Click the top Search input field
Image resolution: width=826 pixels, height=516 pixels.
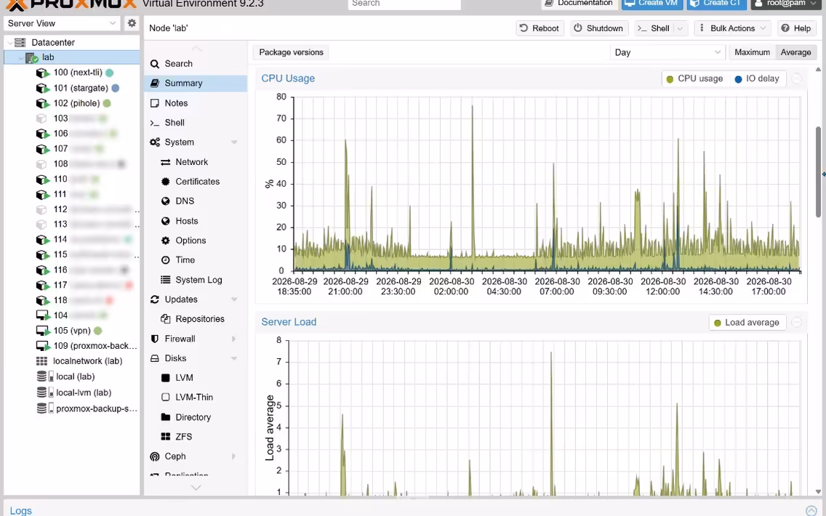coord(404,4)
